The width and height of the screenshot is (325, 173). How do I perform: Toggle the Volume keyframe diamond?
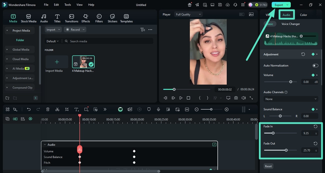point(313,75)
